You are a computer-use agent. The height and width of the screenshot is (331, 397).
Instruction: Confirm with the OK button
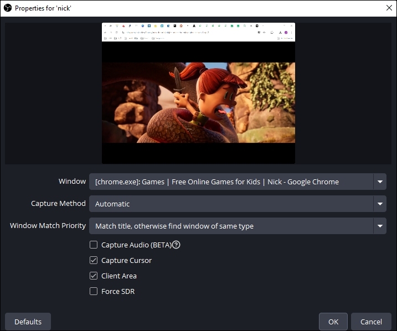click(x=333, y=322)
